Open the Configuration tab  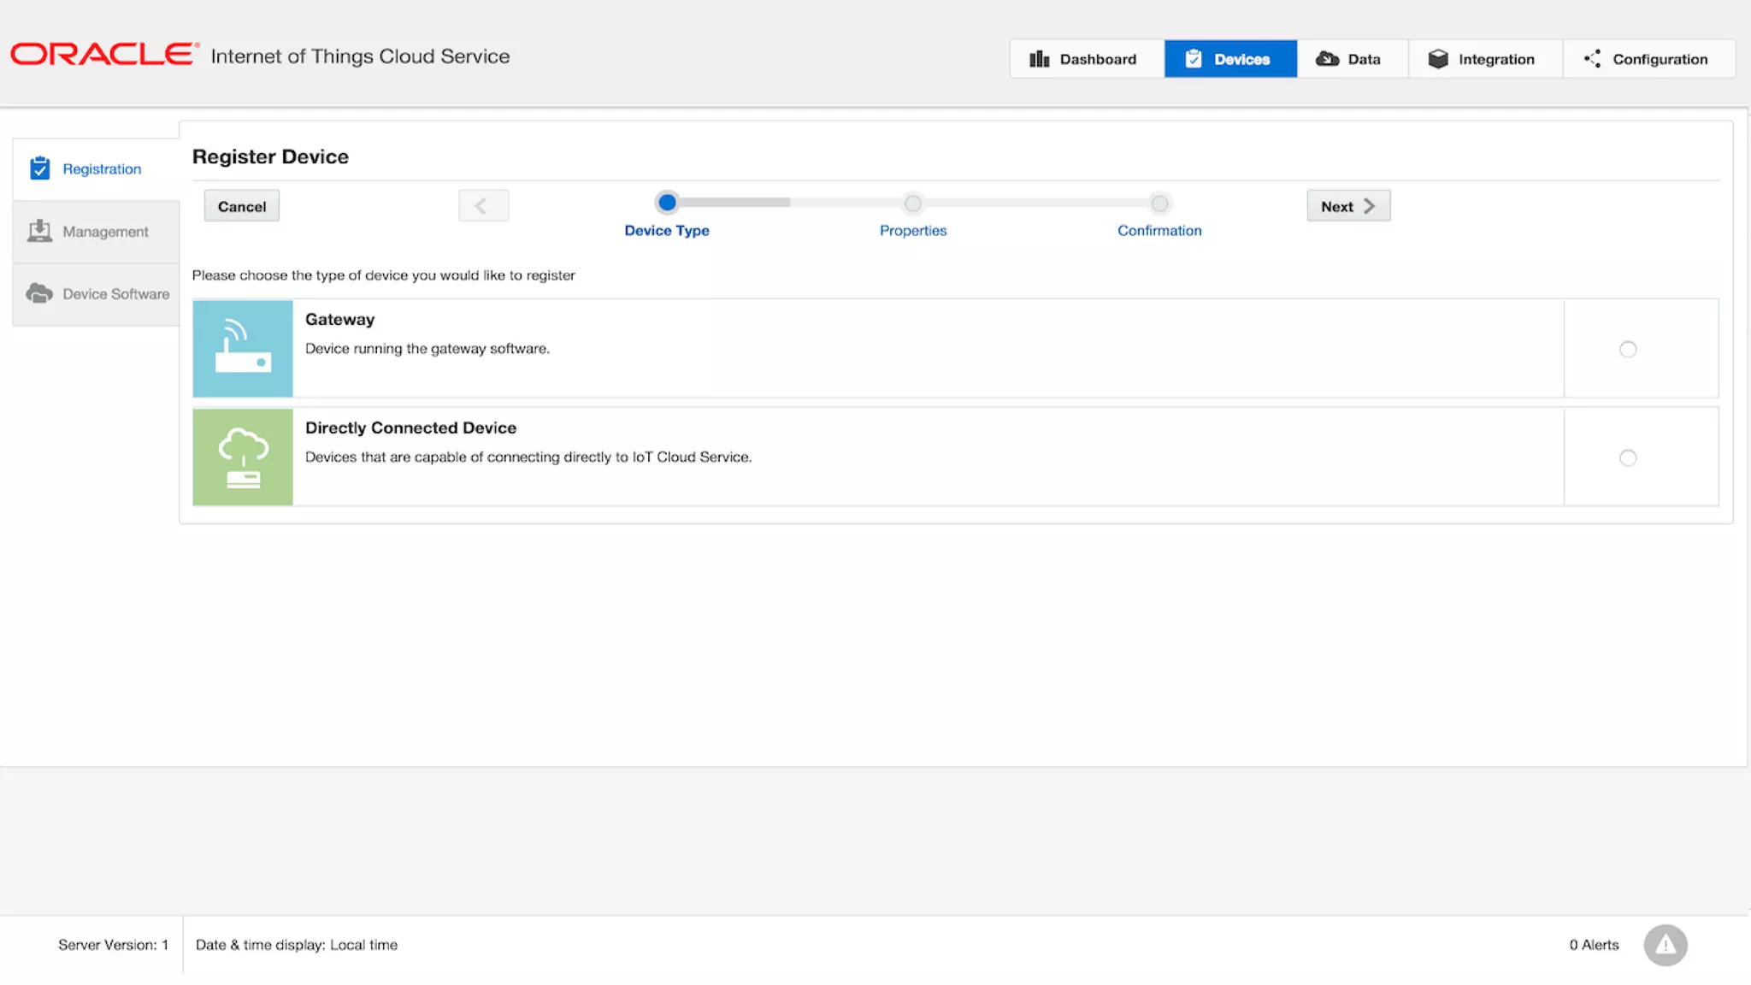[1648, 59]
